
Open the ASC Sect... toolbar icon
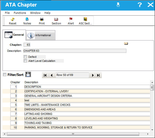85,19
